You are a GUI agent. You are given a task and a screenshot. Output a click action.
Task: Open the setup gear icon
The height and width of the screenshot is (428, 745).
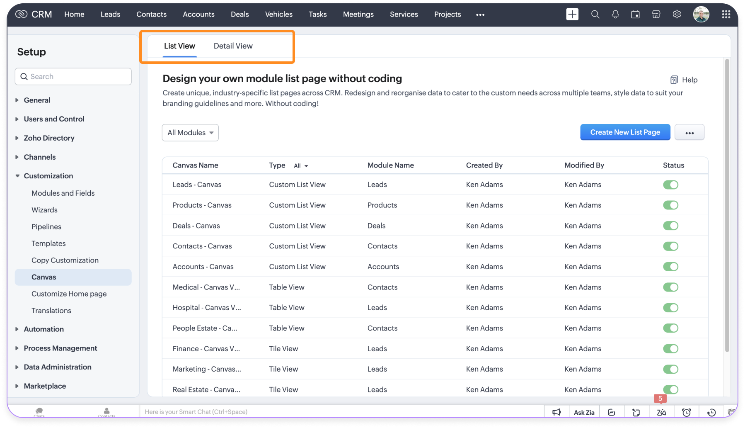pyautogui.click(x=677, y=14)
